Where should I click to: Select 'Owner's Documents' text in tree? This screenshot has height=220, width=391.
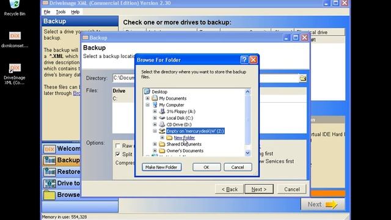click(185, 150)
